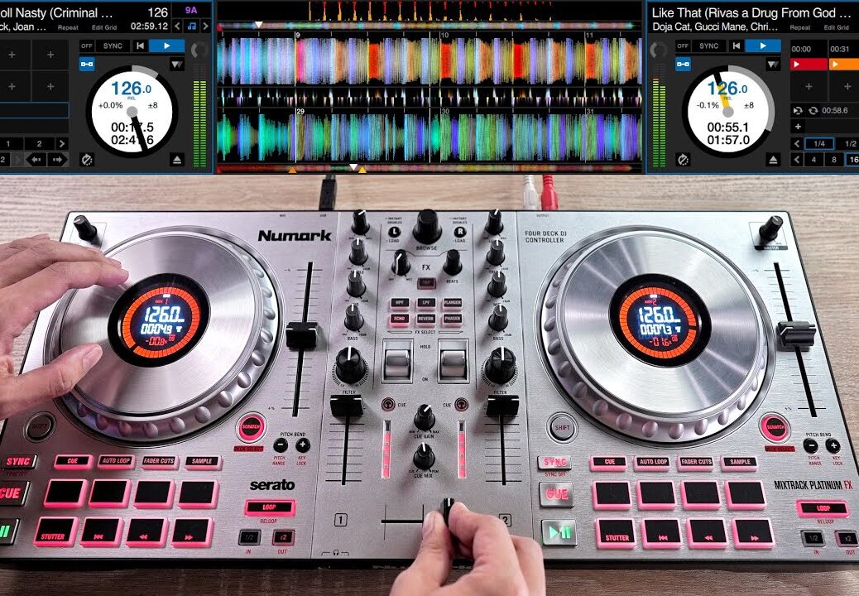Select AUTO LOOP pad mode on right deck
Screen dimensions: 859x596
tap(652, 463)
